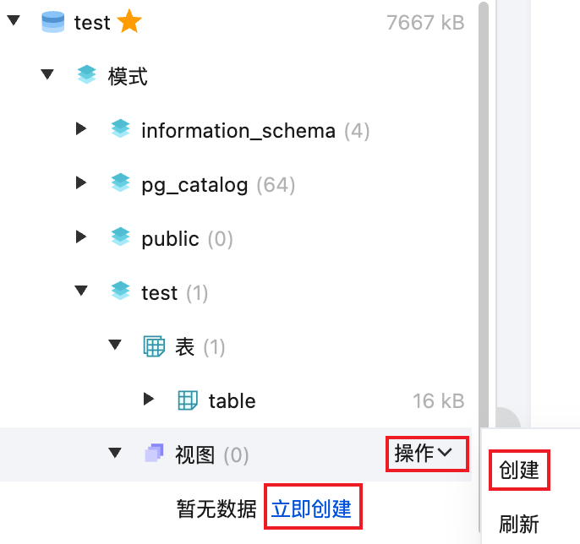
Task: Click the pg_catalog schema icon
Action: point(120,184)
